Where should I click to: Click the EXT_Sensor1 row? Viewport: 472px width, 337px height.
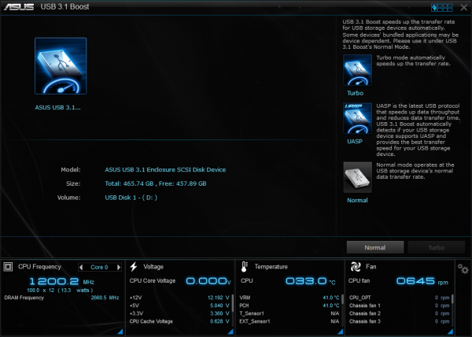pos(289,321)
